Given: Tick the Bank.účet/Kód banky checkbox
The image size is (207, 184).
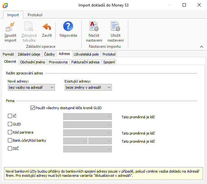Looking at the screenshot, I should [10, 140].
